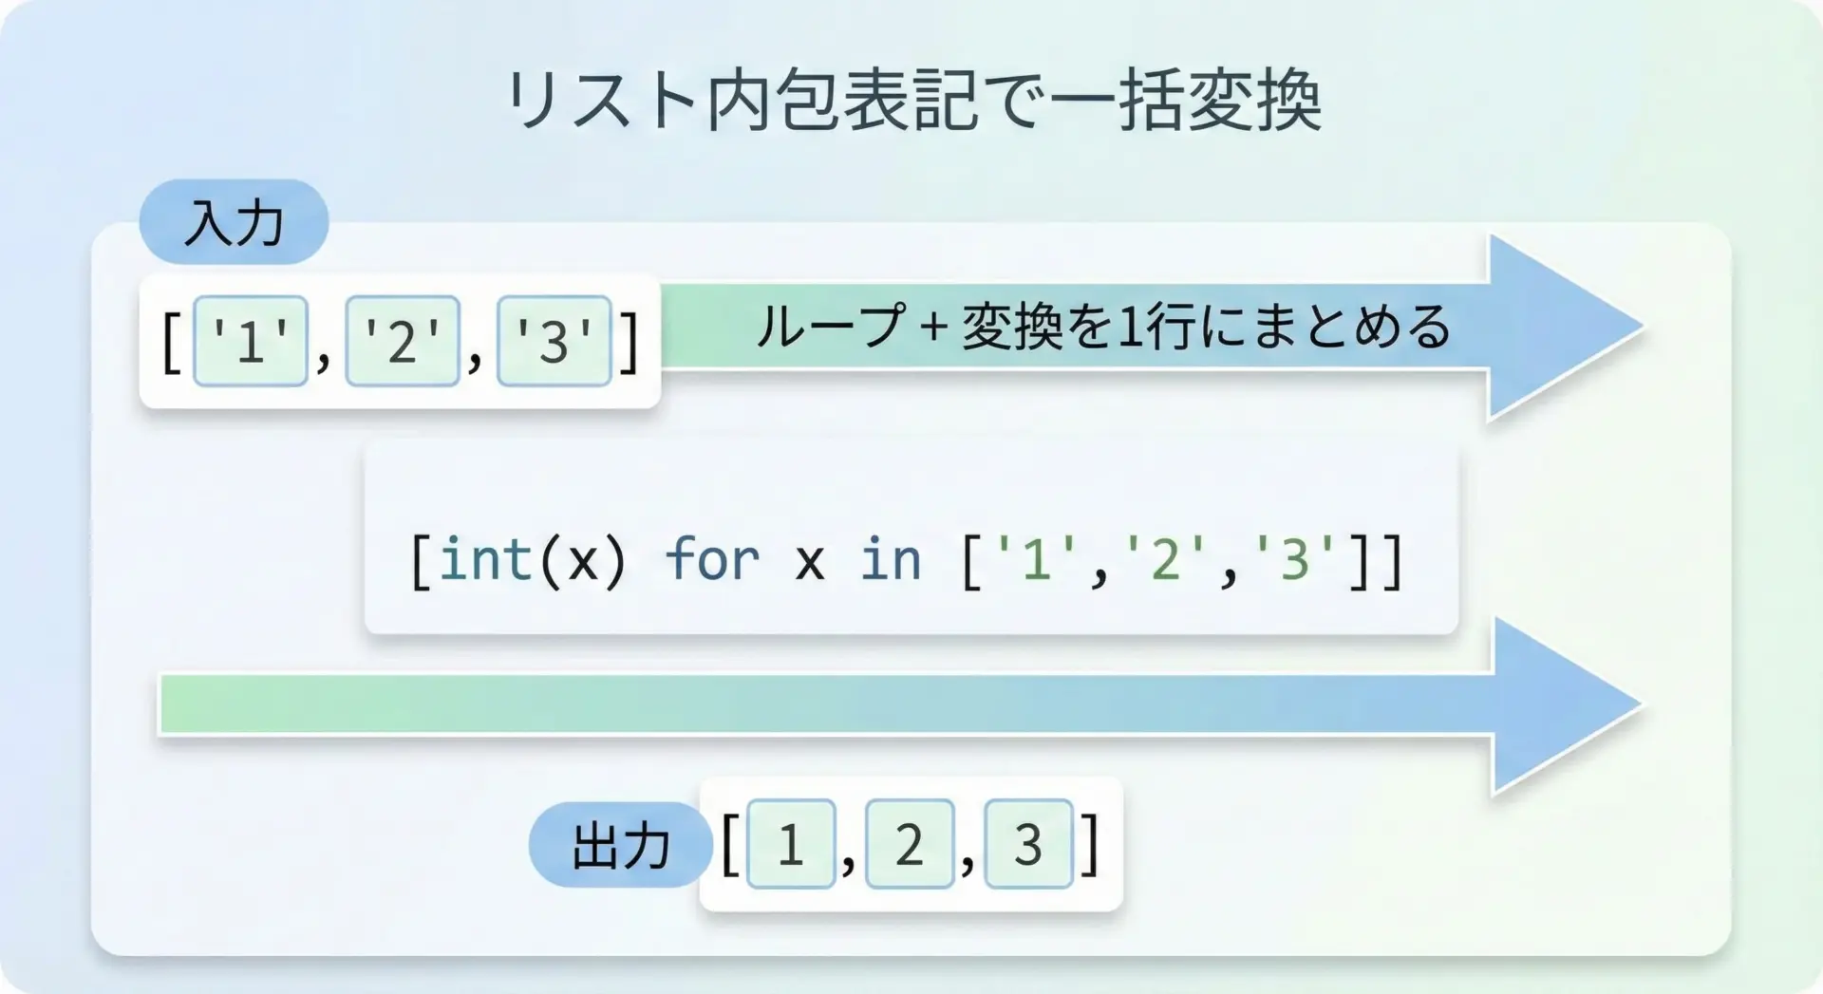Select the 出力 label badge
1823x994 pixels.
(620, 845)
